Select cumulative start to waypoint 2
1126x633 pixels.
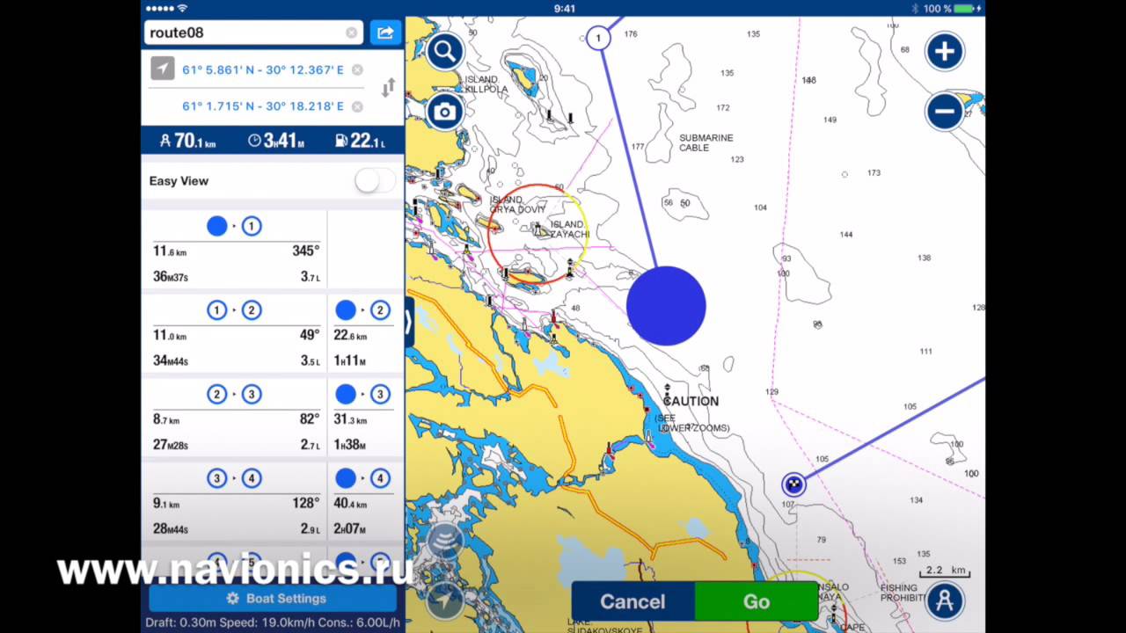click(364, 334)
